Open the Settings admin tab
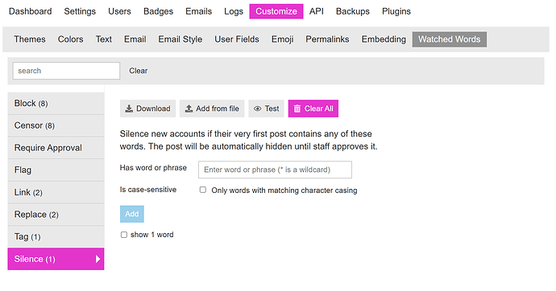 point(80,11)
